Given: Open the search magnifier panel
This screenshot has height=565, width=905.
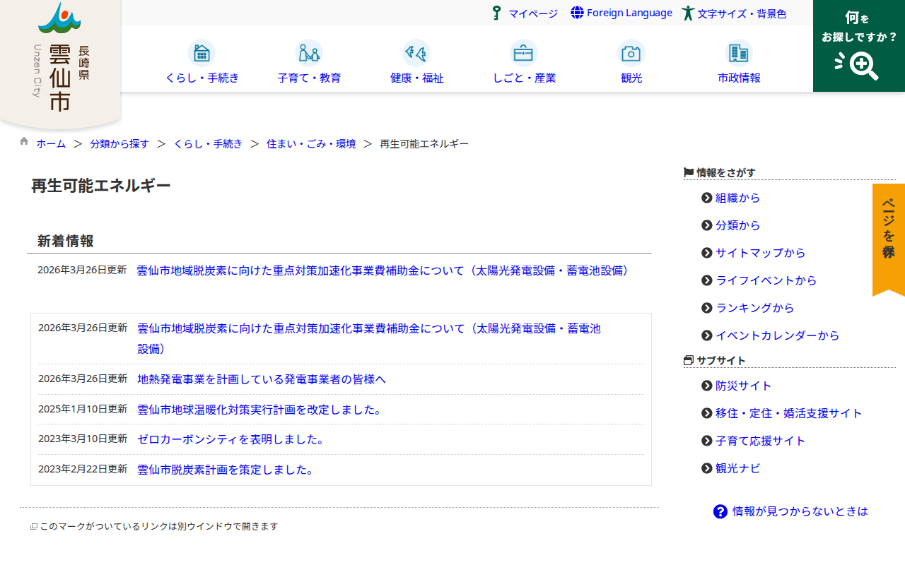Looking at the screenshot, I should click(858, 47).
